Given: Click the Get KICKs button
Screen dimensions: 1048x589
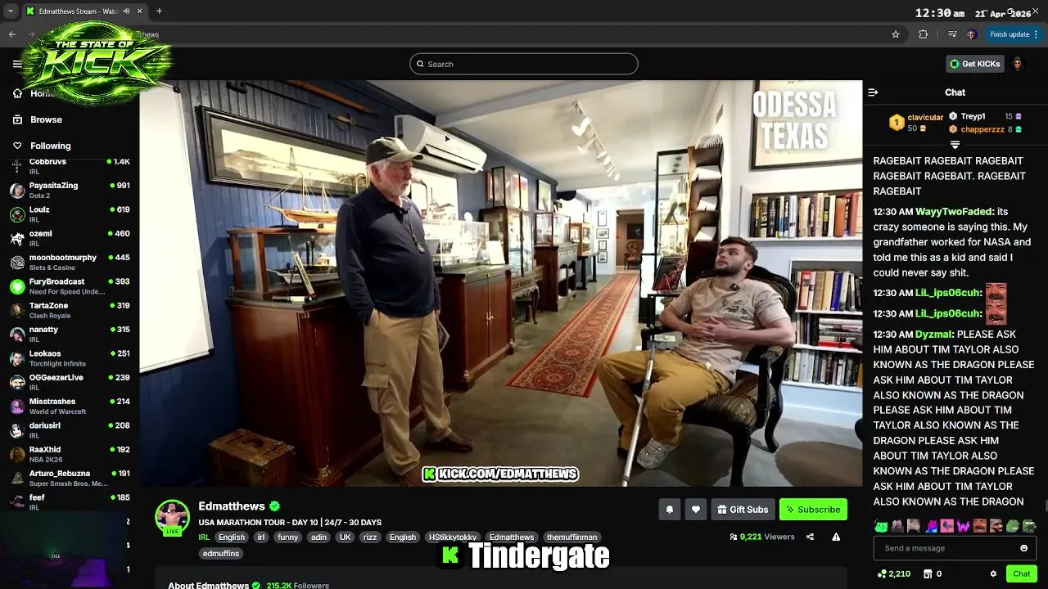Looking at the screenshot, I should coord(974,64).
